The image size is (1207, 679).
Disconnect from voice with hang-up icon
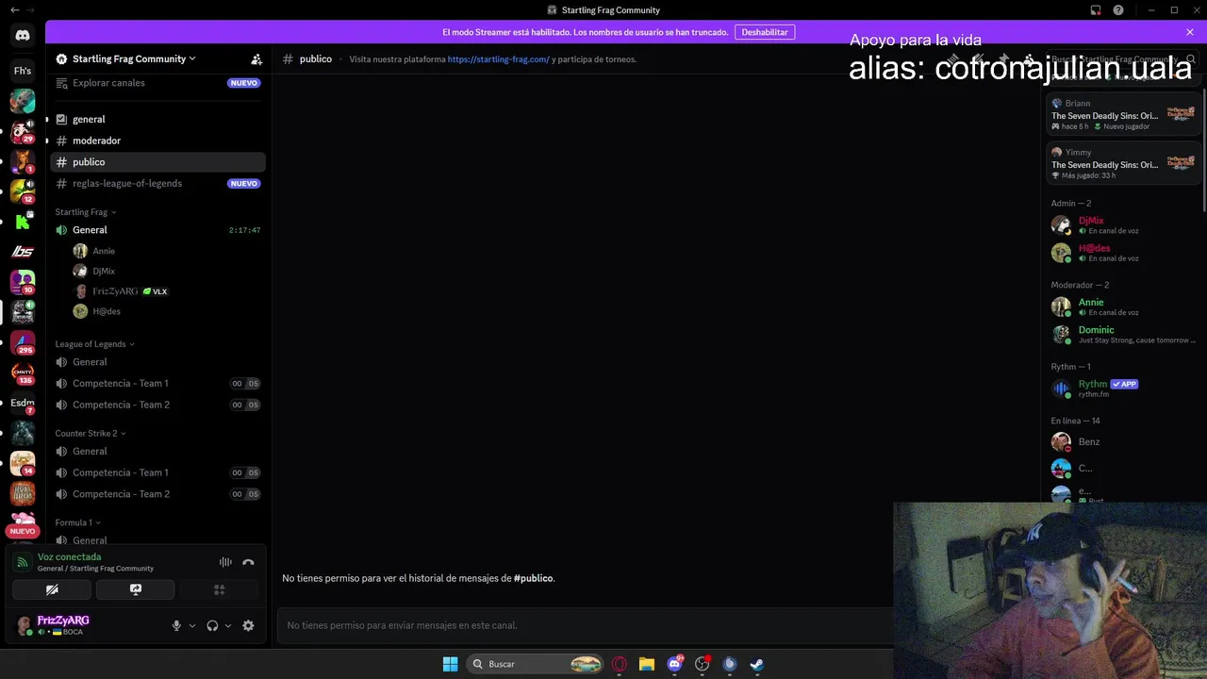tap(248, 562)
